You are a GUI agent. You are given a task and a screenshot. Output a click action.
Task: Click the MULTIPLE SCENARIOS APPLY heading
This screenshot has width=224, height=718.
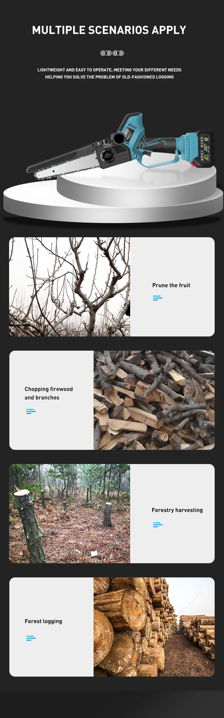point(109,30)
